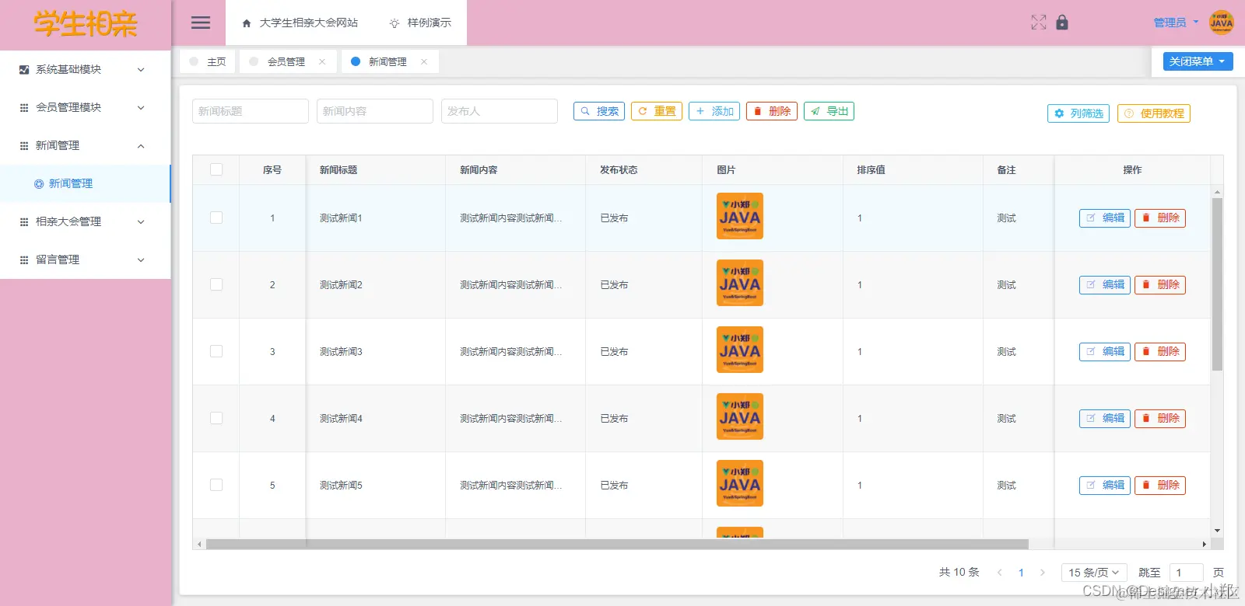Open the 管理员 user dropdown
This screenshot has height=606, width=1245.
point(1176,23)
